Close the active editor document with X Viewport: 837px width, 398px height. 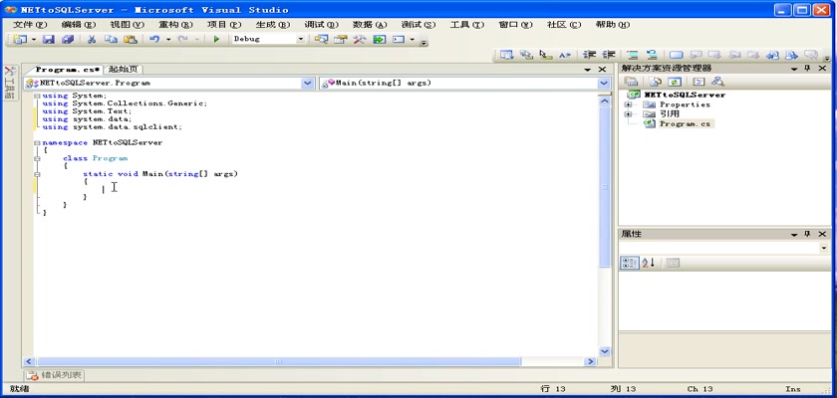click(x=602, y=70)
